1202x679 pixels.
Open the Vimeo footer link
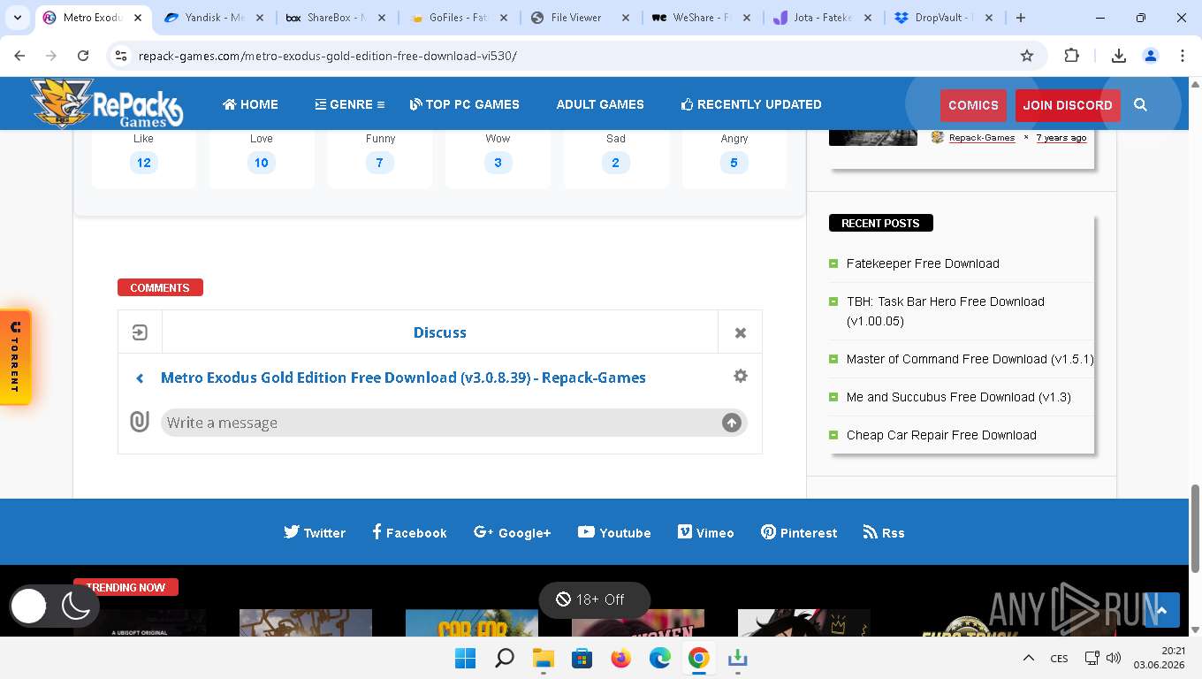click(706, 532)
